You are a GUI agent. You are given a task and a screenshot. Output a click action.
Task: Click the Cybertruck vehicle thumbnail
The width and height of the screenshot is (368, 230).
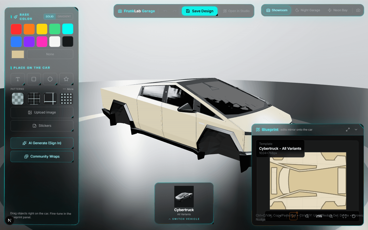point(184,196)
